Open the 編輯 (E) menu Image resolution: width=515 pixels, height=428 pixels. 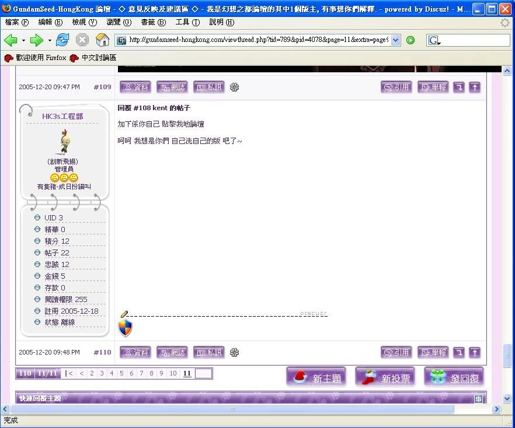[50, 22]
